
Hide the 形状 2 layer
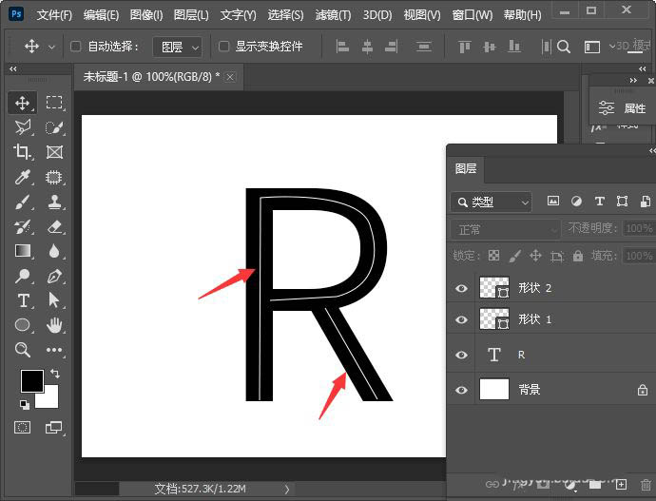(461, 288)
